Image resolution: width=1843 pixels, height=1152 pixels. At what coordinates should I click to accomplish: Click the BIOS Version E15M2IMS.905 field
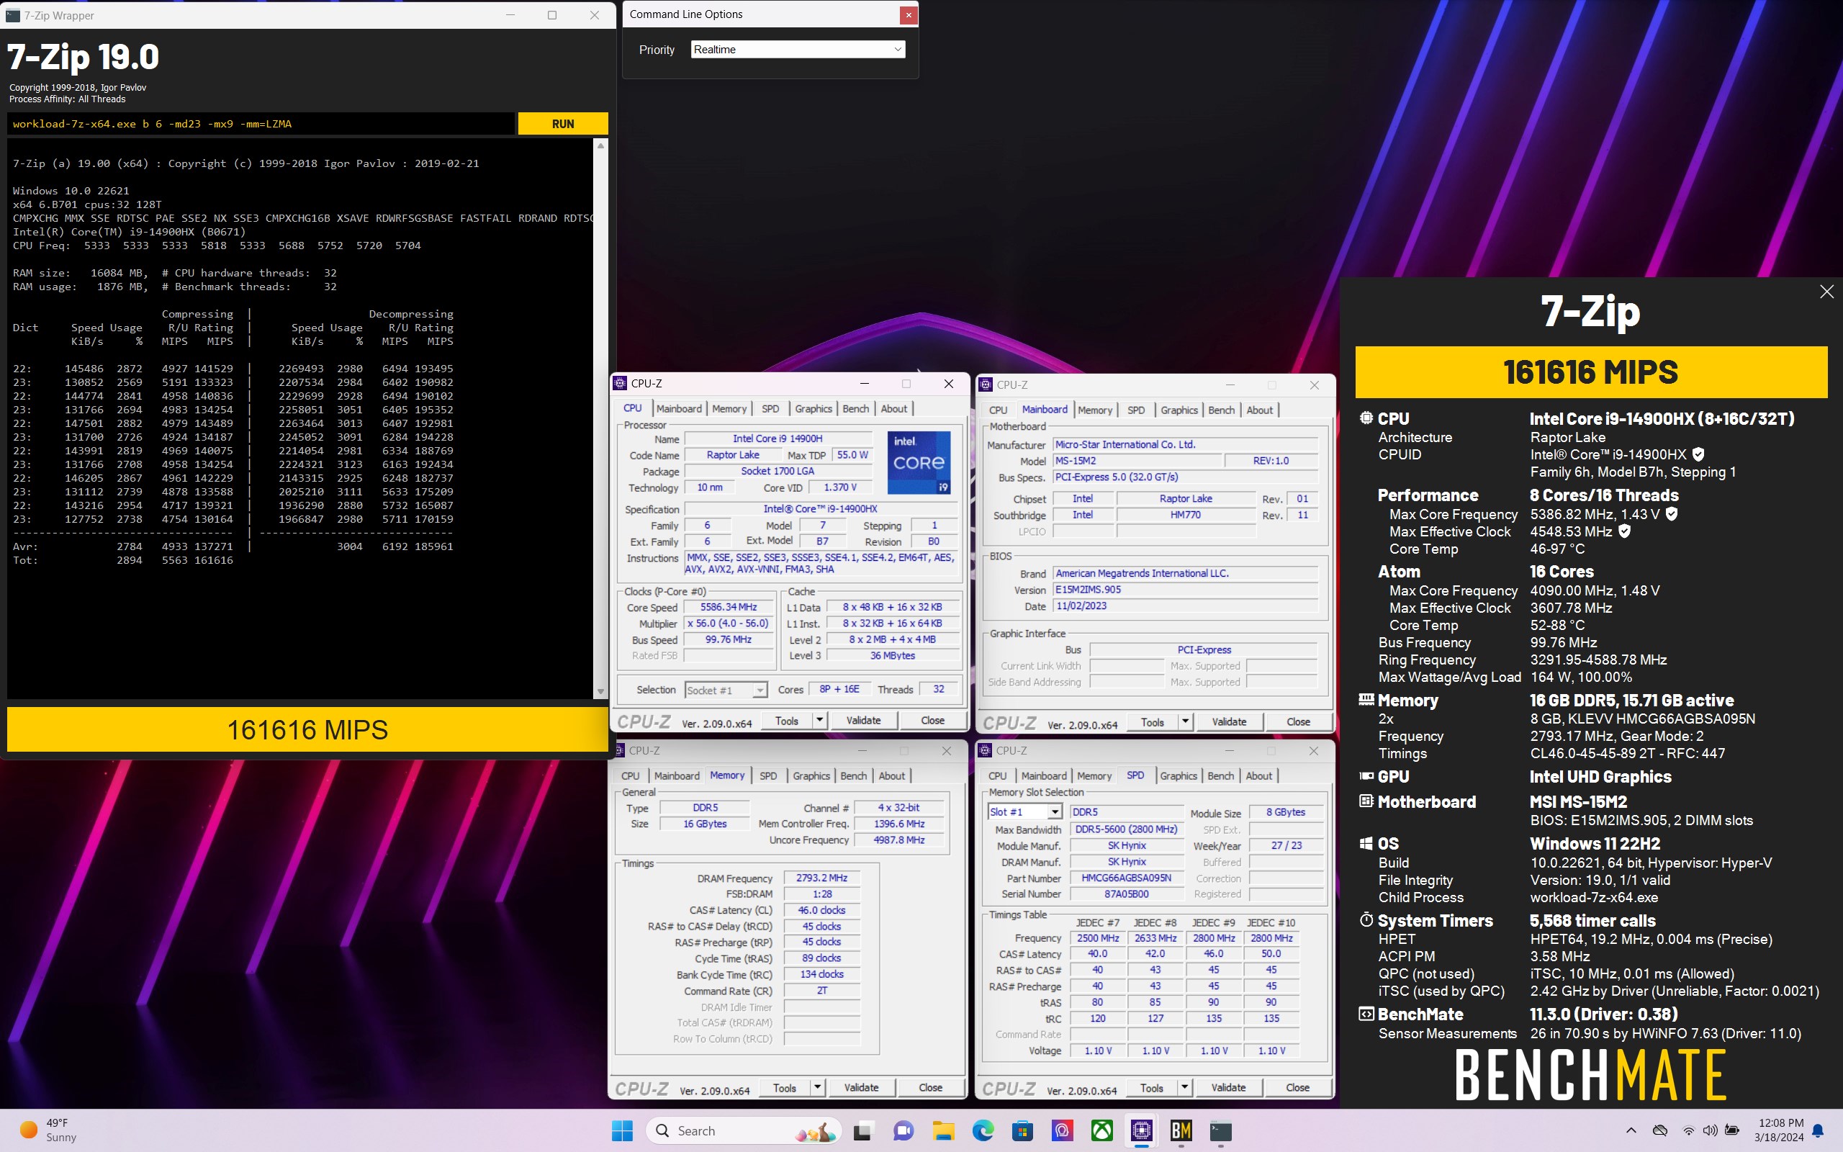[x=1185, y=590]
